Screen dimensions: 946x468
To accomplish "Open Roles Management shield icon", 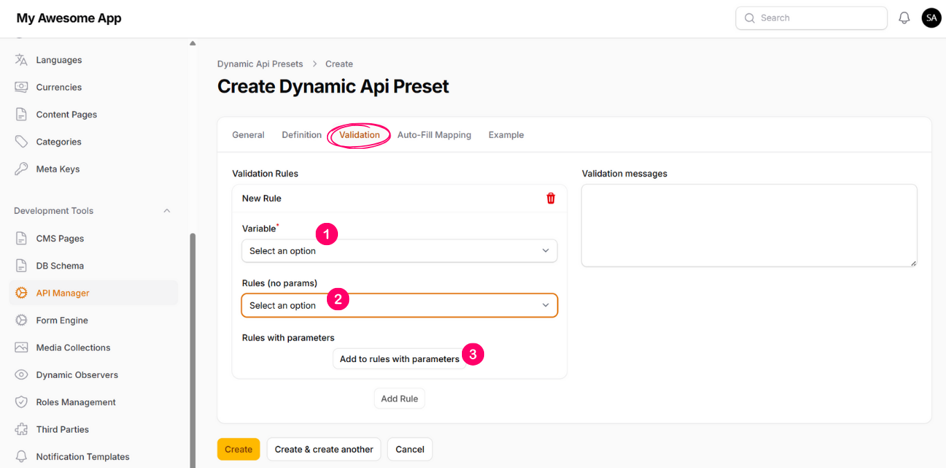I will [x=21, y=402].
